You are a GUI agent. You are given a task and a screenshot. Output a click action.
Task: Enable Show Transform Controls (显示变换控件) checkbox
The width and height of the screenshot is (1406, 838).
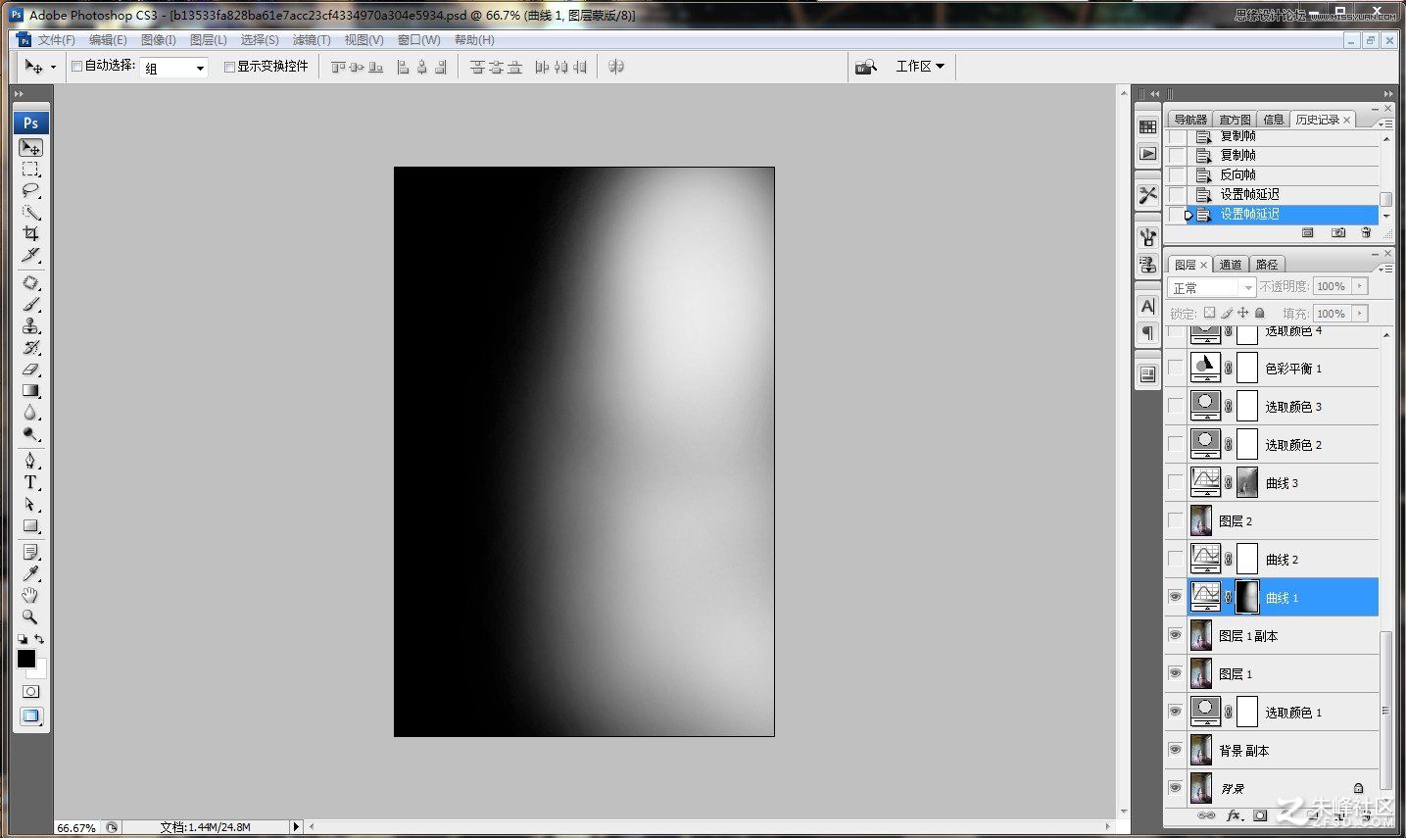229,67
